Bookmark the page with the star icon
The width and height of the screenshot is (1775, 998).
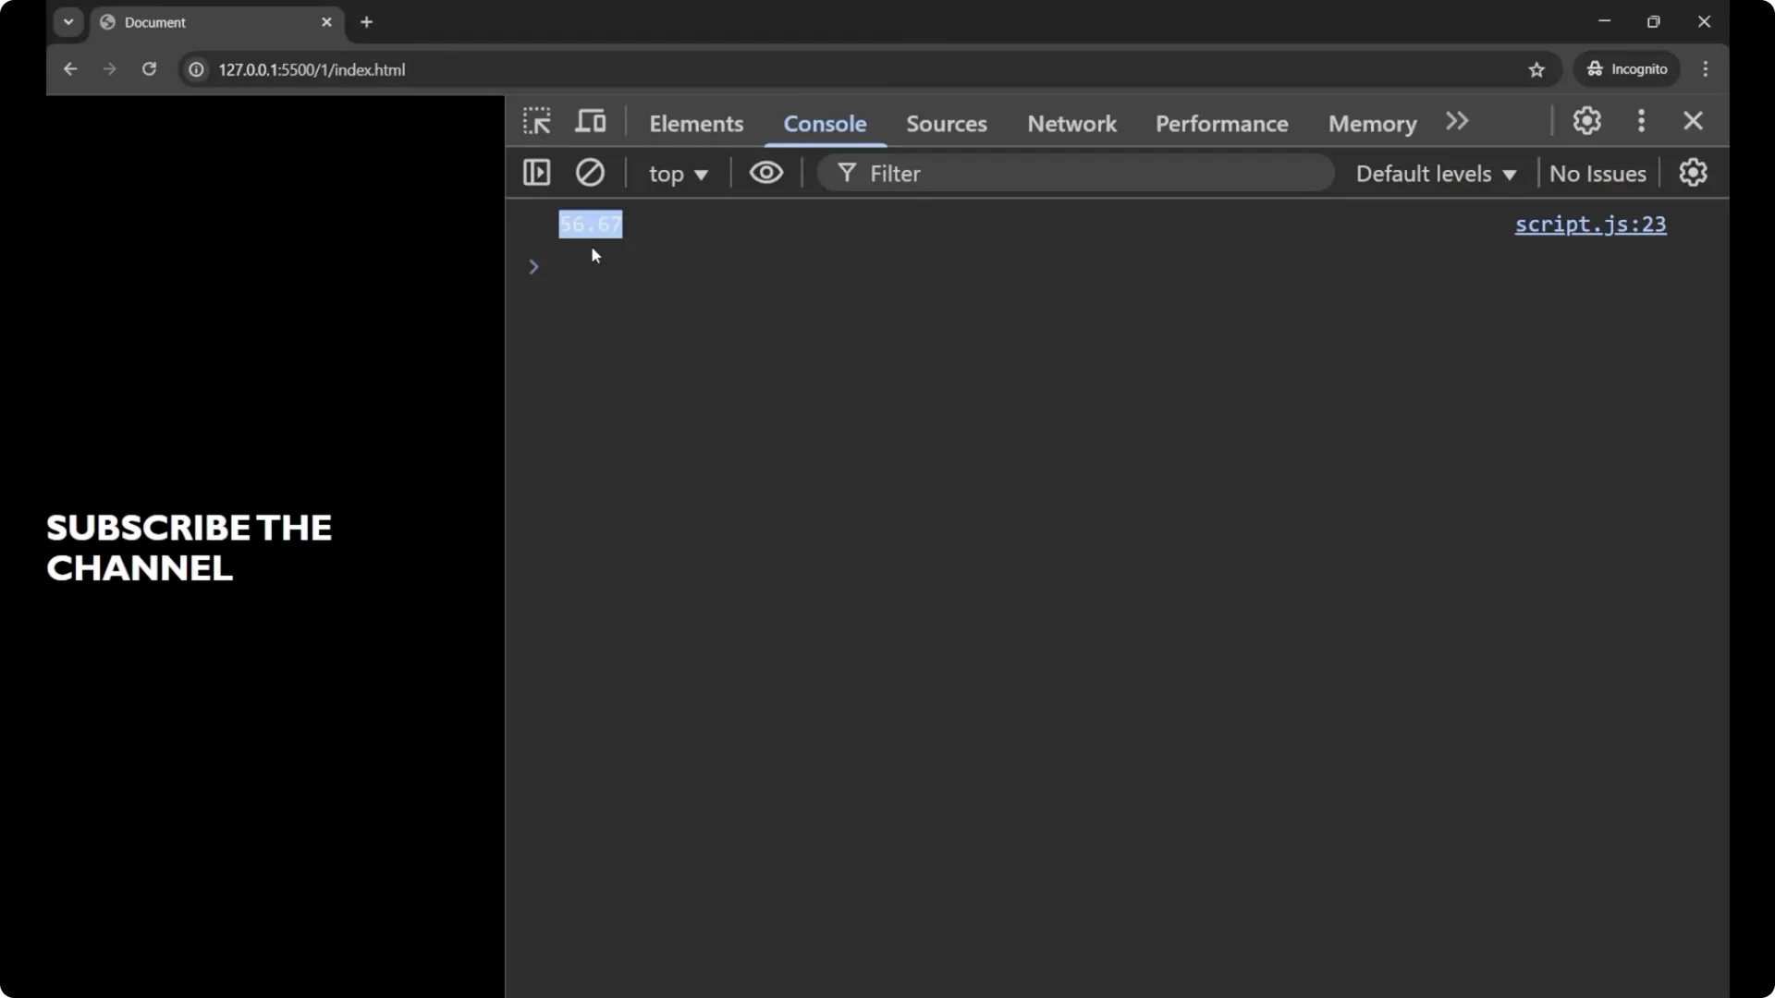[x=1537, y=69]
